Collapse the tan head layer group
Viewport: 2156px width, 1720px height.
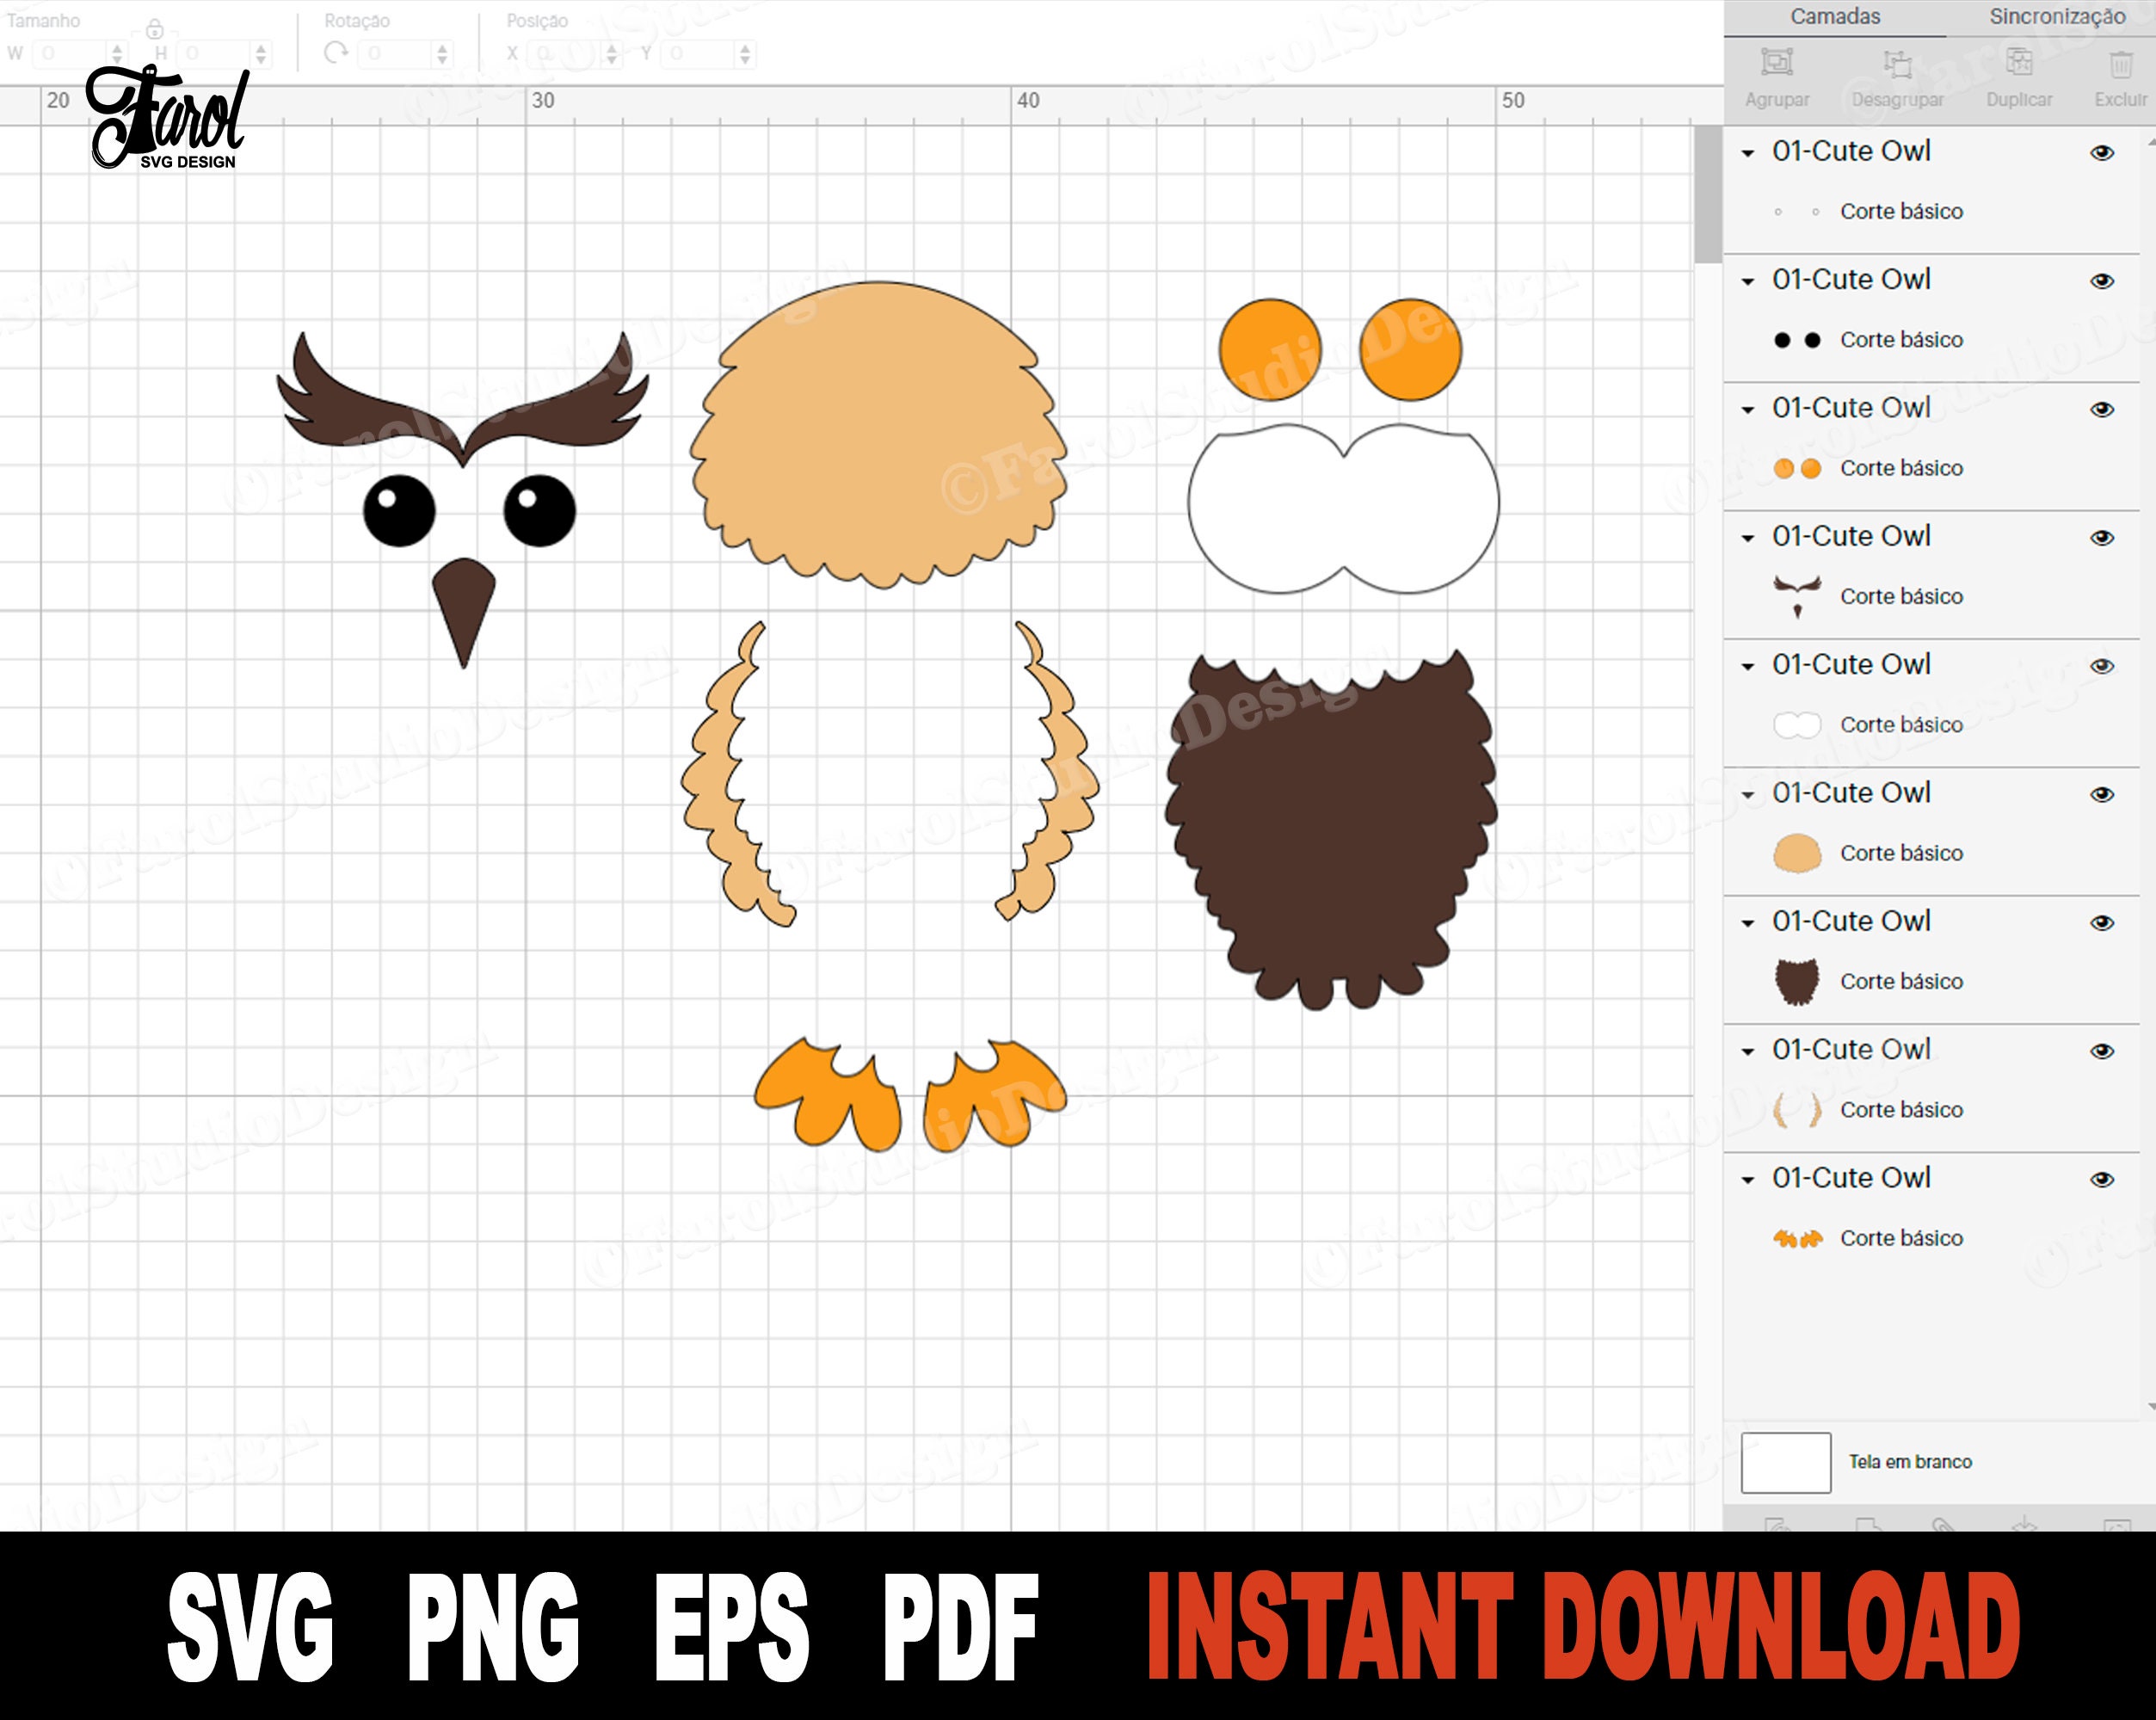click(x=1748, y=795)
